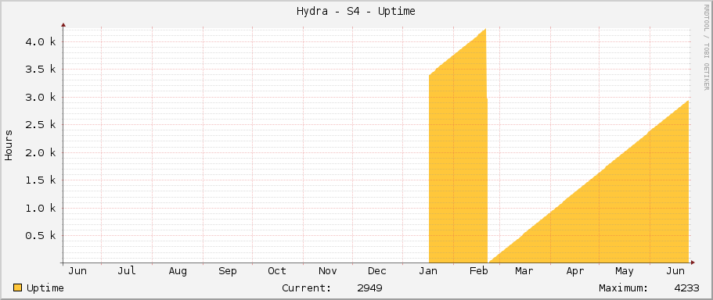Click the "Apr" month label
The width and height of the screenshot is (713, 300).
pyautogui.click(x=574, y=271)
